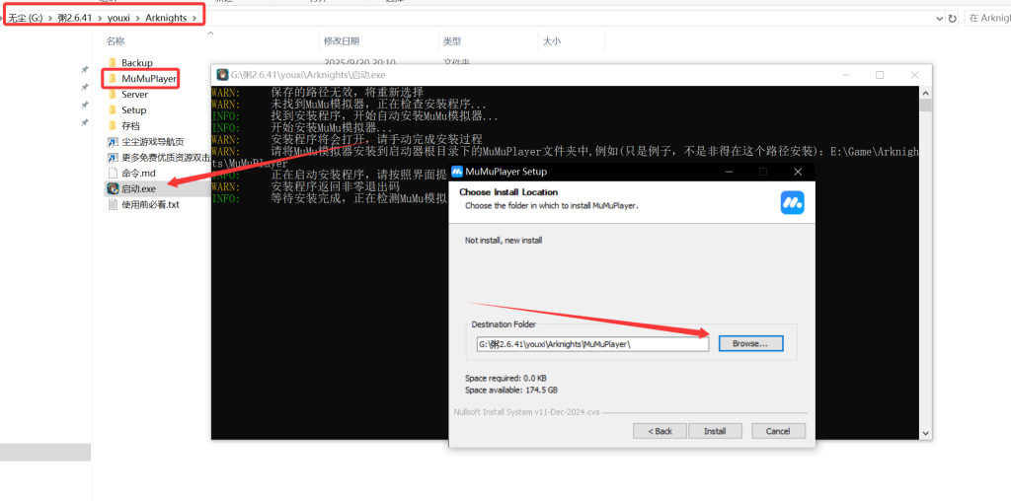Click the Browse... button in the installer

[750, 343]
